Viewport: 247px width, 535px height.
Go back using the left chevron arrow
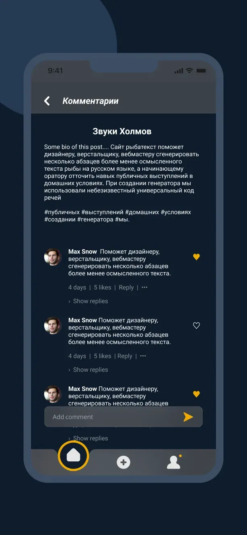[x=47, y=101]
